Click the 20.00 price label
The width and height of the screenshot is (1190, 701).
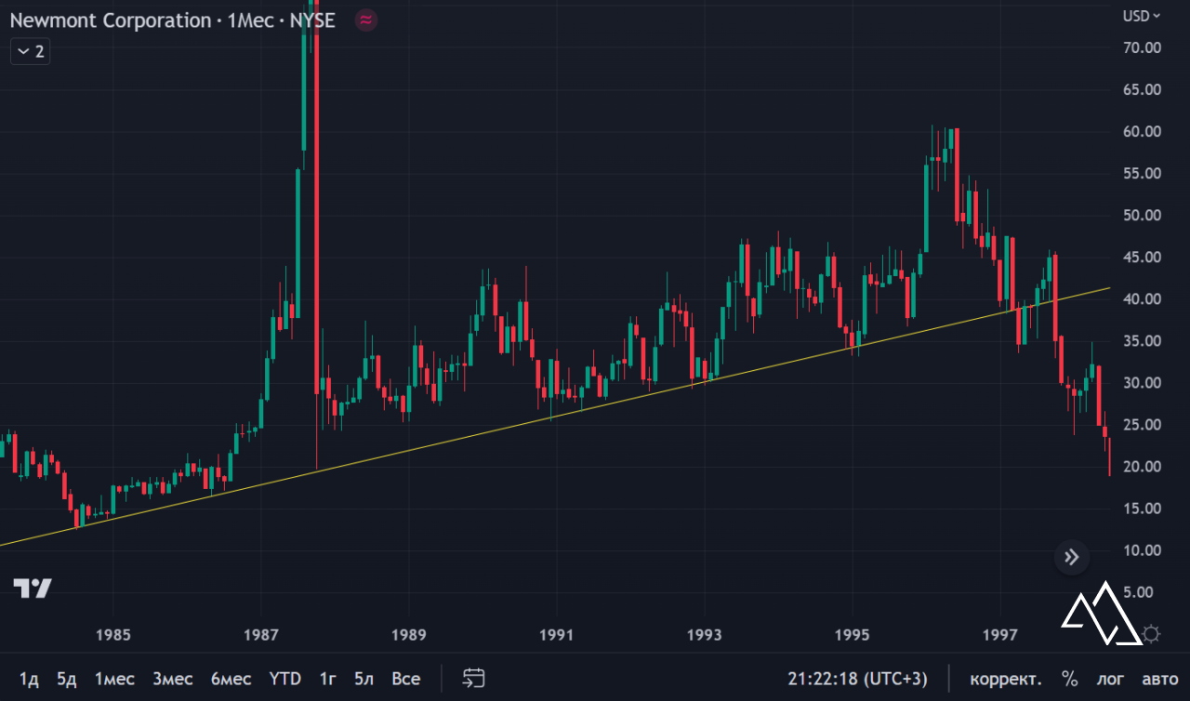click(x=1142, y=466)
